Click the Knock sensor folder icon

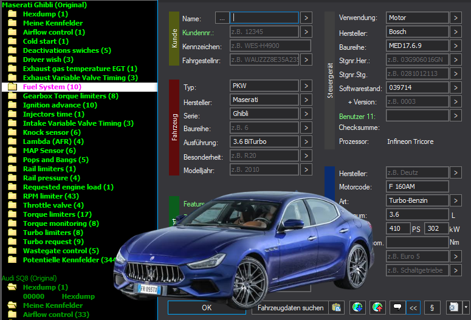(x=12, y=132)
